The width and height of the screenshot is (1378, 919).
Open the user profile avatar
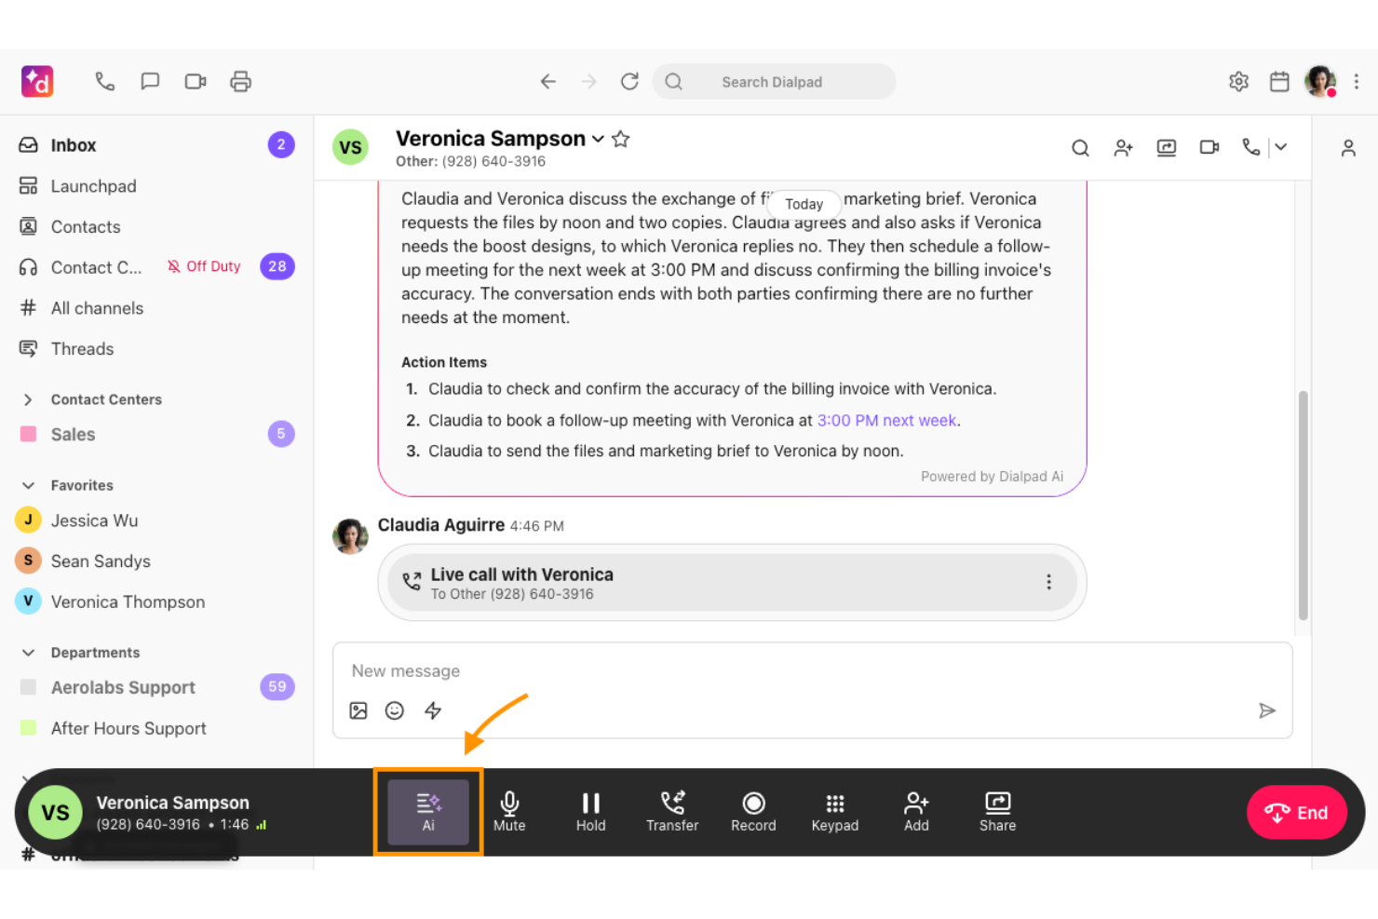point(1320,82)
